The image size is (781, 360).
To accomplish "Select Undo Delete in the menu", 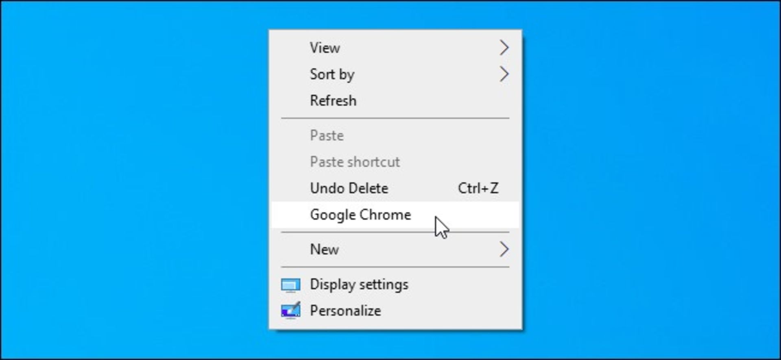I will [395, 189].
